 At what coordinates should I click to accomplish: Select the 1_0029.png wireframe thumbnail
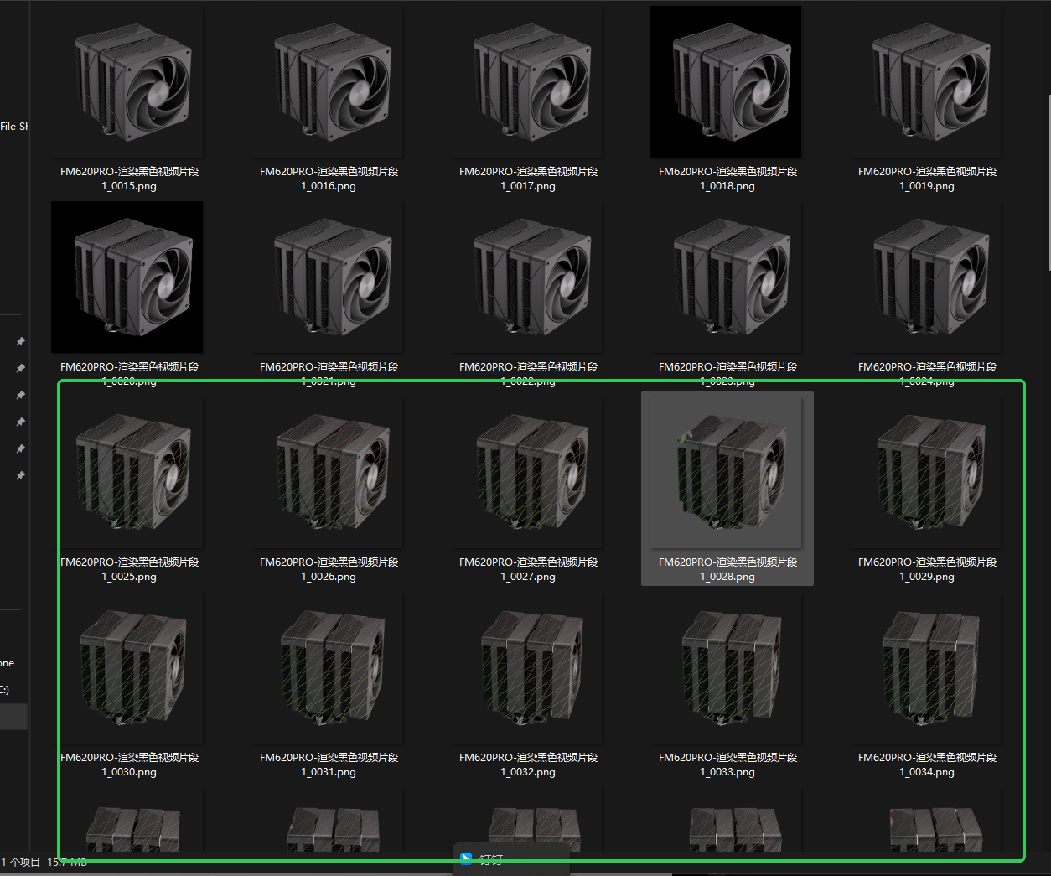point(924,472)
